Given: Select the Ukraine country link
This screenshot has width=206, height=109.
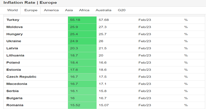Looking at the screenshot, I should (x=14, y=41).
